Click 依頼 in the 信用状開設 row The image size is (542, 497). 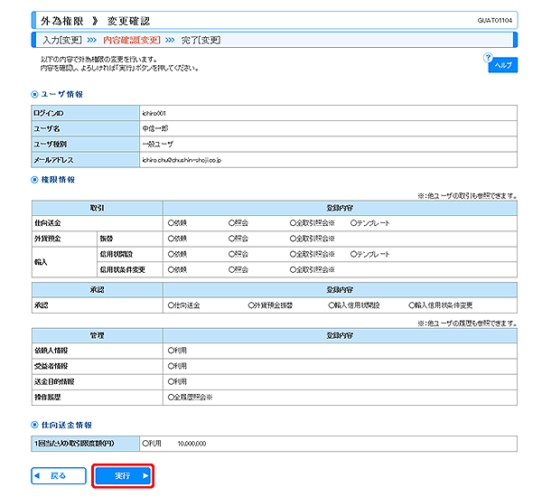point(177,254)
